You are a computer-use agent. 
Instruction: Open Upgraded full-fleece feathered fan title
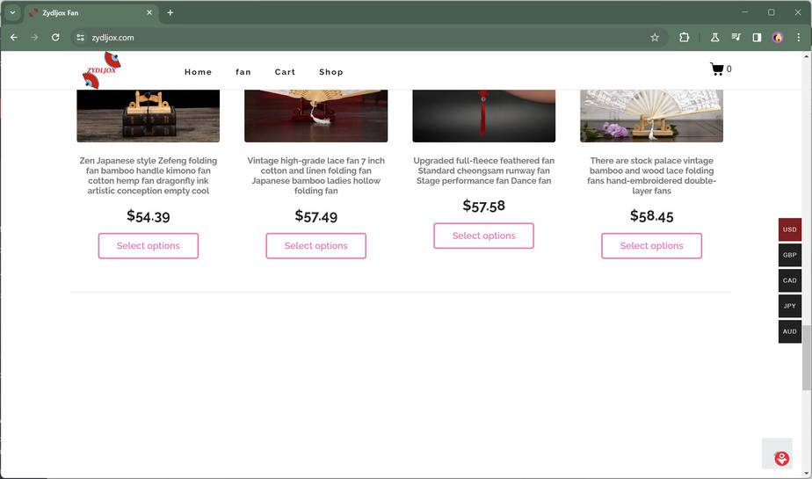tap(483, 171)
